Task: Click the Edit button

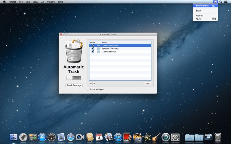Action: (x=148, y=84)
